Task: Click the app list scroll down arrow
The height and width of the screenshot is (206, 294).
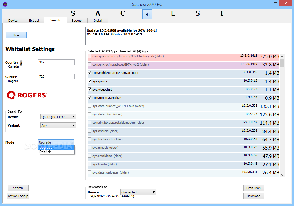Action: coord(282,175)
